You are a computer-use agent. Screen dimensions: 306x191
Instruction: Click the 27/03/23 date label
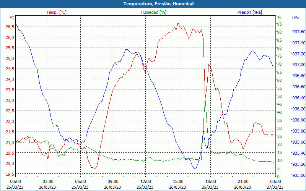275,187
